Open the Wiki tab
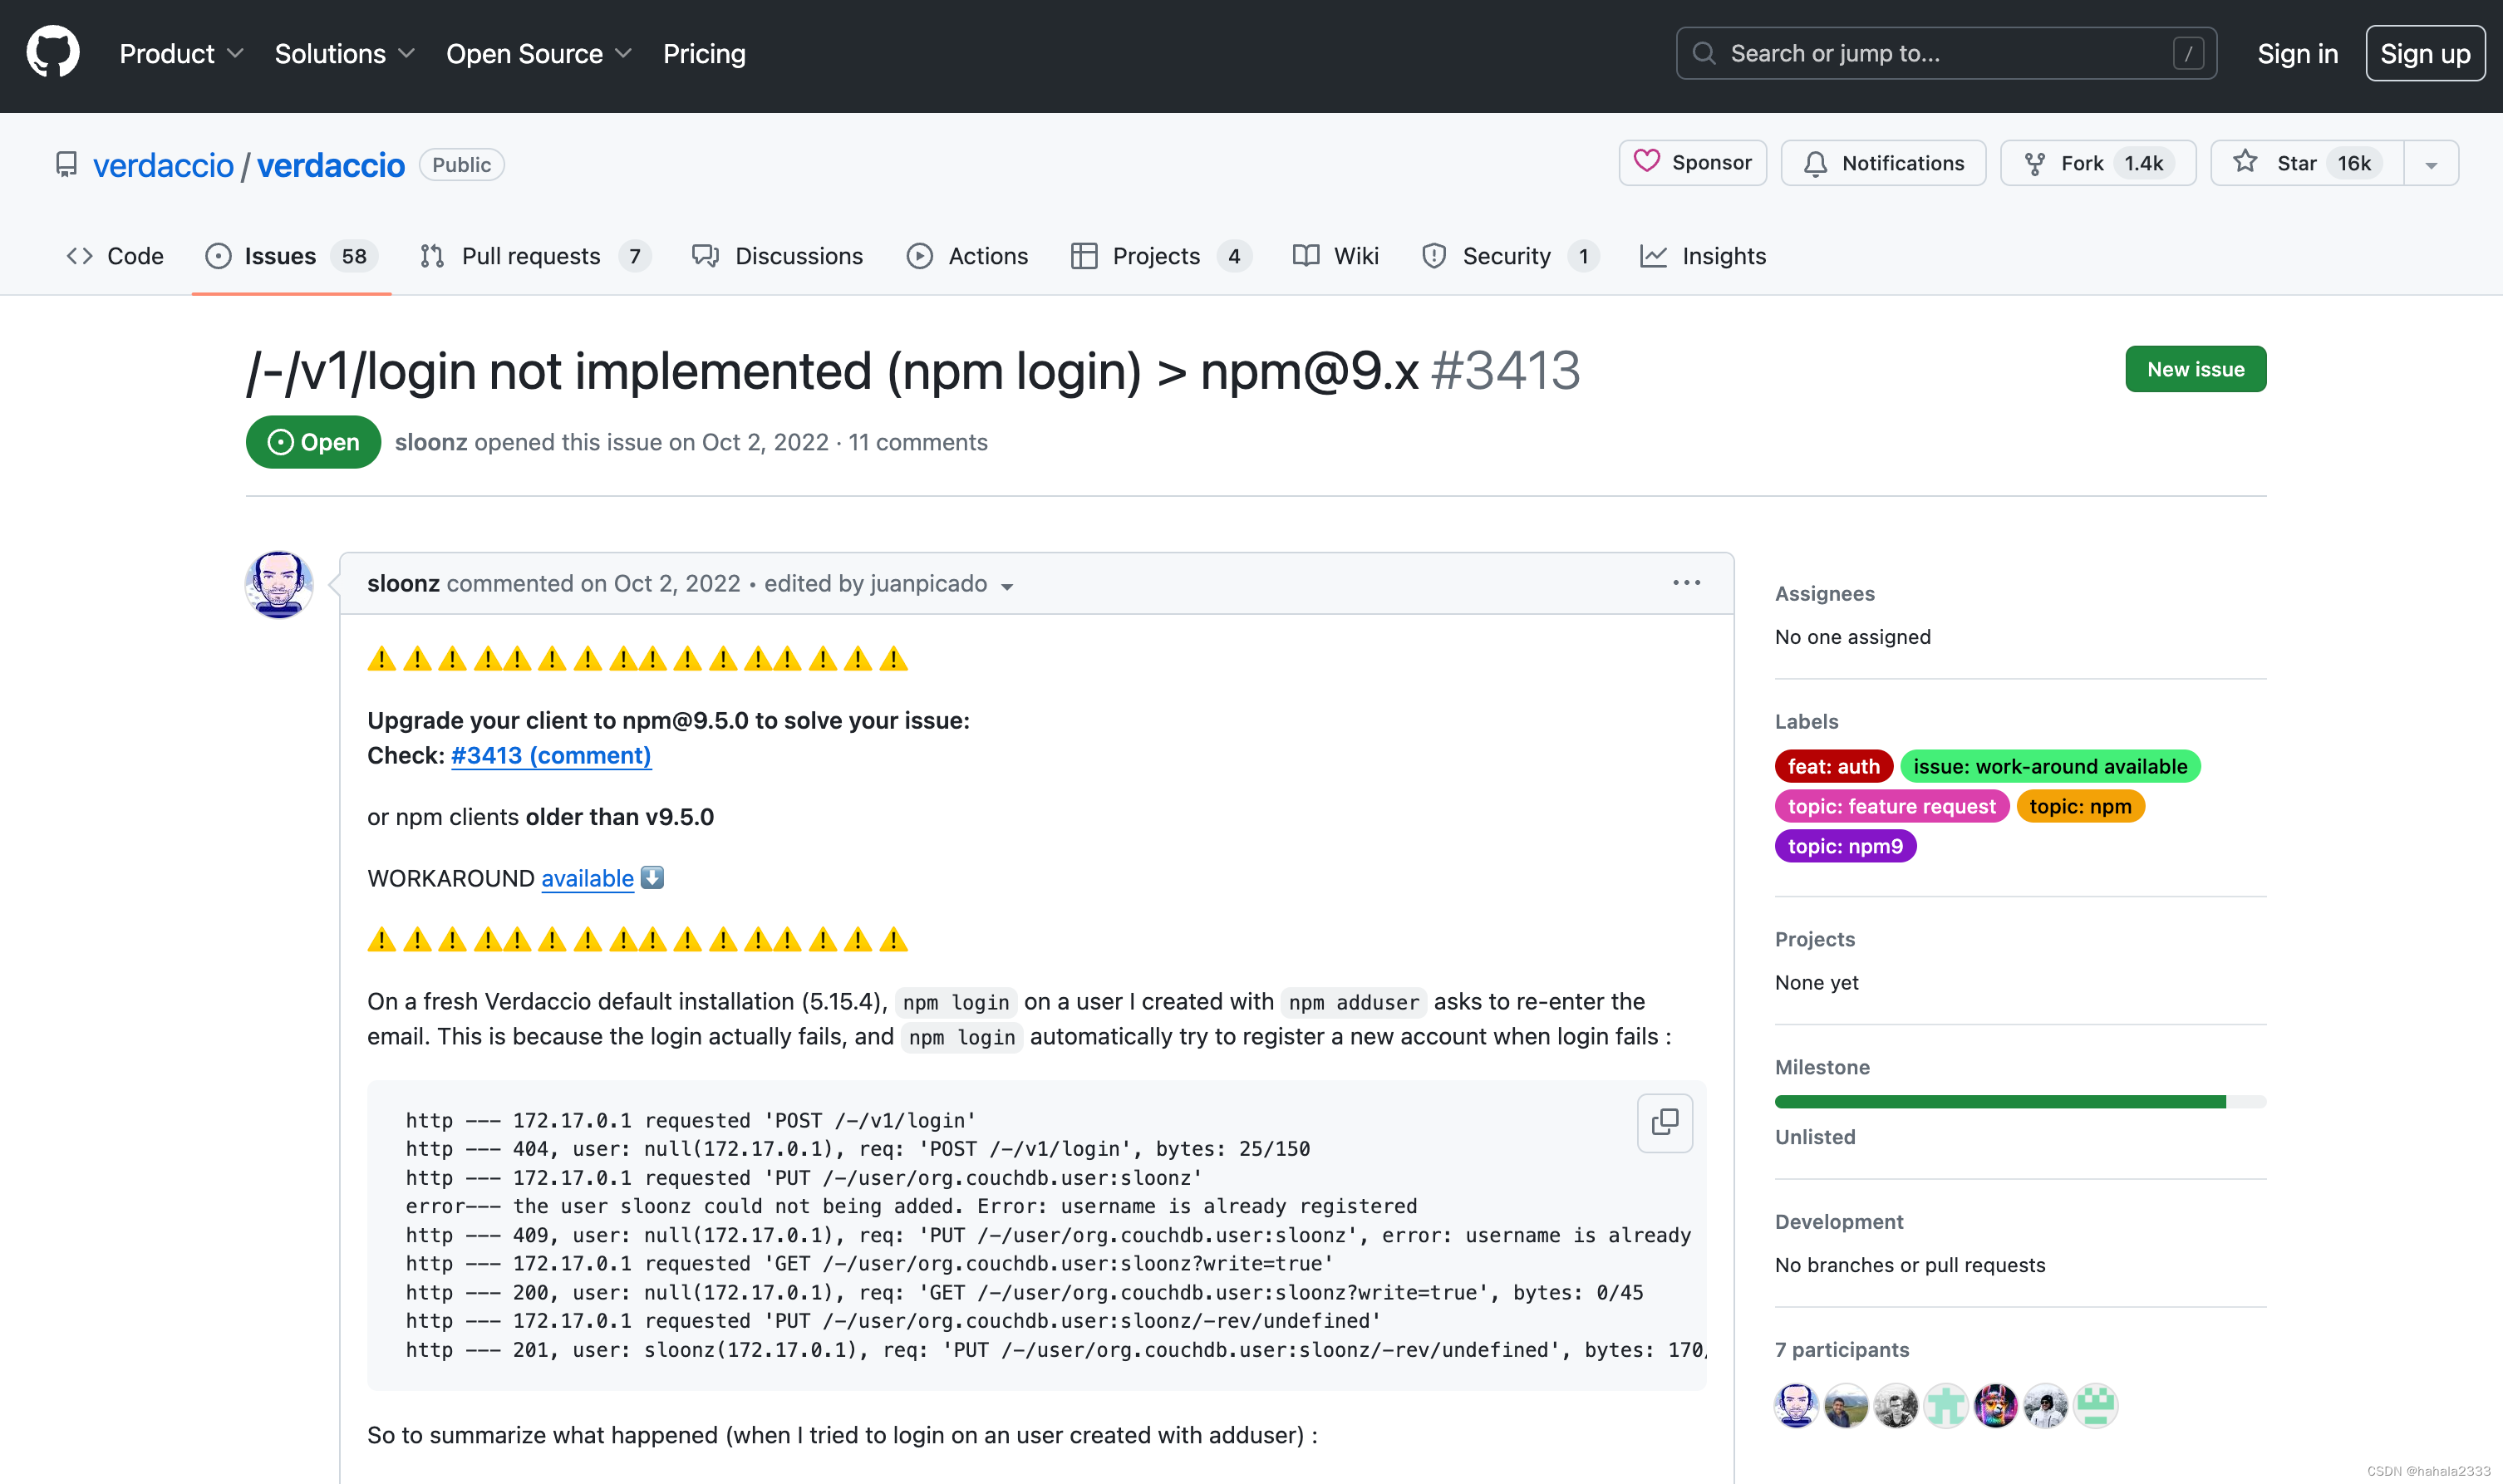This screenshot has height=1484, width=2503. coord(1335,256)
